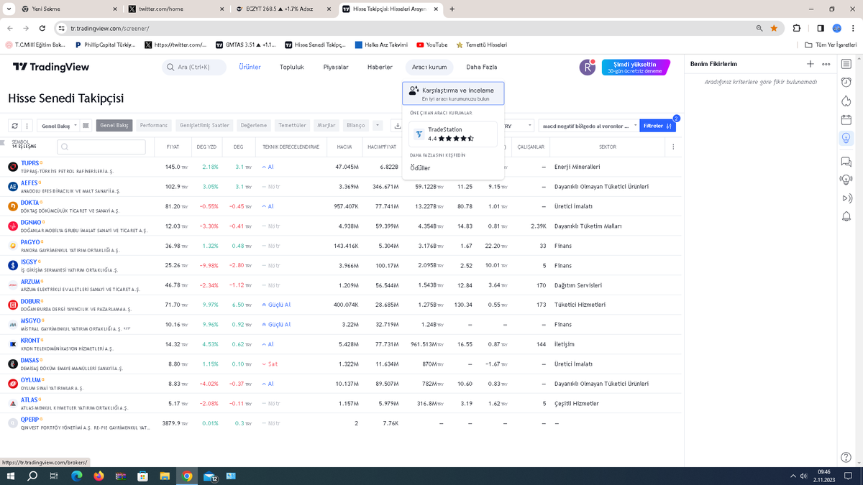Screen dimensions: 863x485
Task: Switch to the Performans tab
Action: pyautogui.click(x=154, y=125)
